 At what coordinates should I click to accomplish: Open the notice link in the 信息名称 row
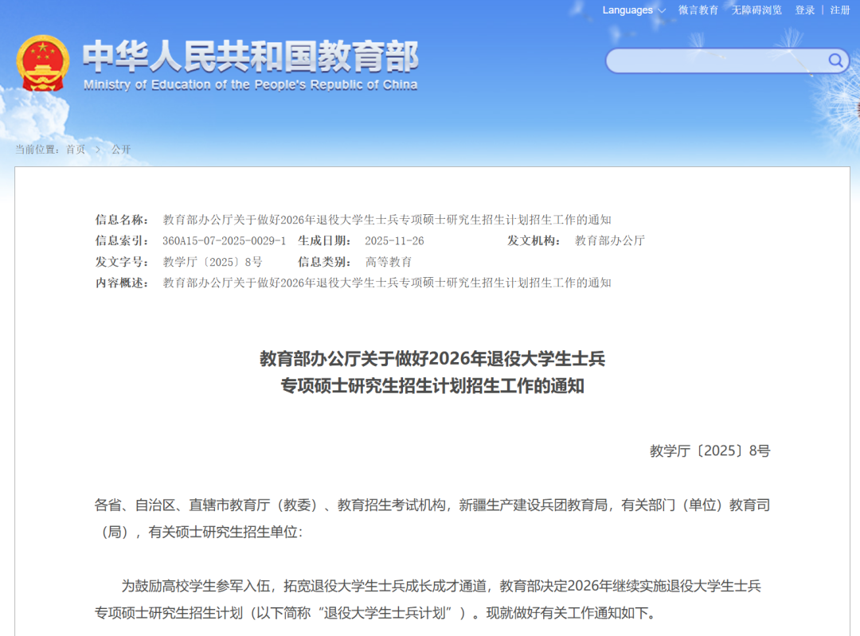click(387, 219)
